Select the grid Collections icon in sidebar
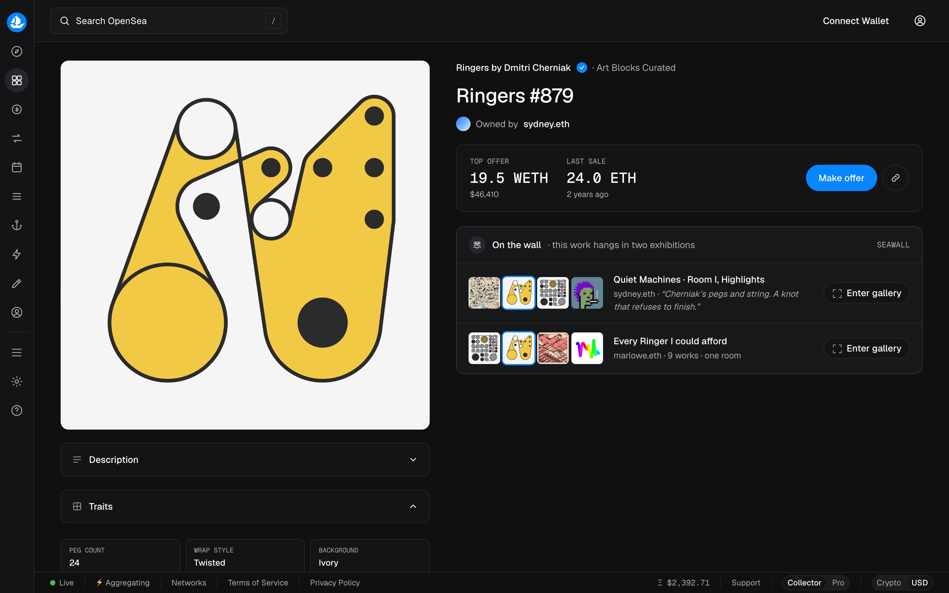 tap(17, 80)
